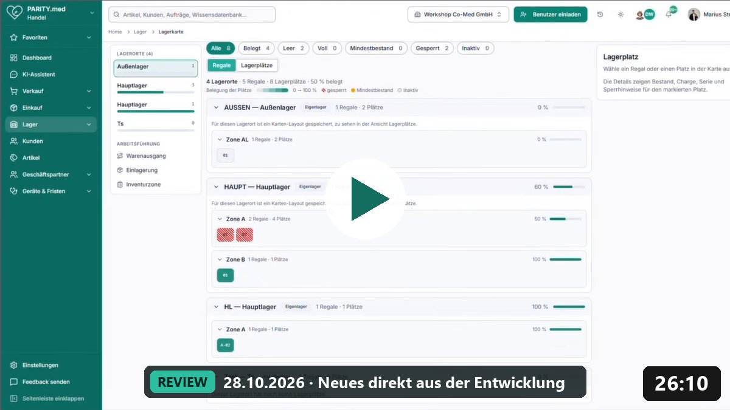
Task: Click the Zone B 100 % occupancy bar
Action: [566, 259]
